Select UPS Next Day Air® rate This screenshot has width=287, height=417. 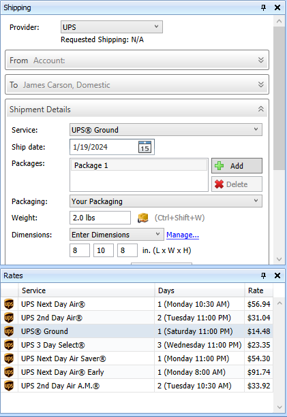[x=137, y=304]
